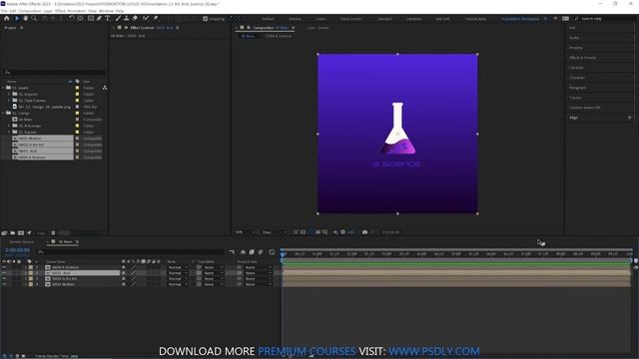The image size is (639, 359).
Task: Click the Shy layers icon above timeline
Action: coord(243,252)
